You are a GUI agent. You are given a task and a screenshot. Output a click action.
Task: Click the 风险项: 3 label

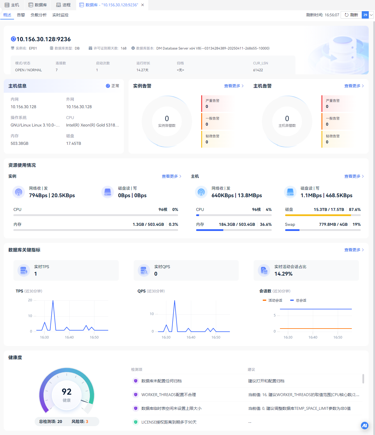80,422
